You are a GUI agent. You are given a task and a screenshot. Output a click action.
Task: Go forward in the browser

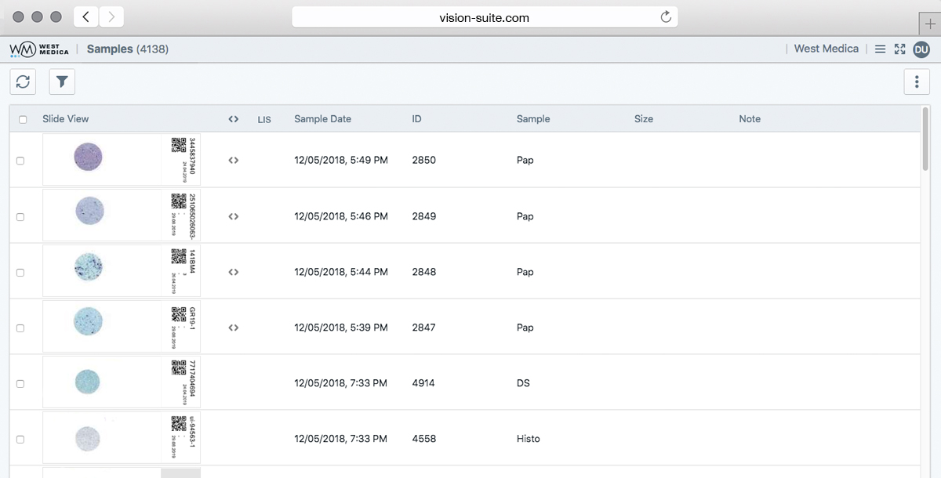(x=111, y=16)
